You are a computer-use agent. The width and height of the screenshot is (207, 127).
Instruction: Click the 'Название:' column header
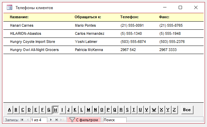coord(19,17)
